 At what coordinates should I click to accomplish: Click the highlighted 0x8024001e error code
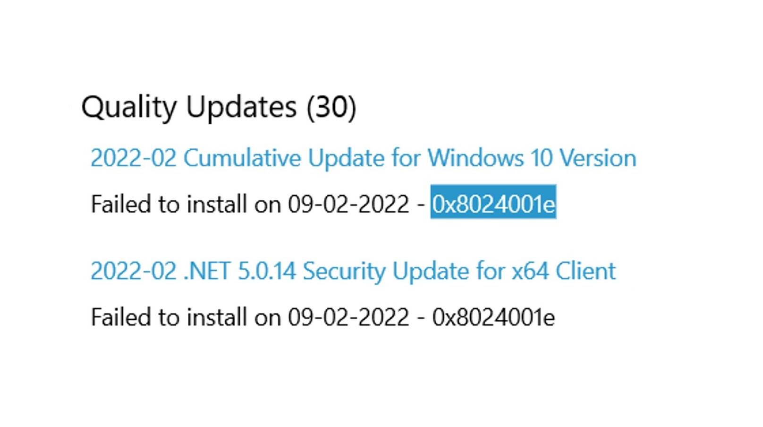coord(493,204)
